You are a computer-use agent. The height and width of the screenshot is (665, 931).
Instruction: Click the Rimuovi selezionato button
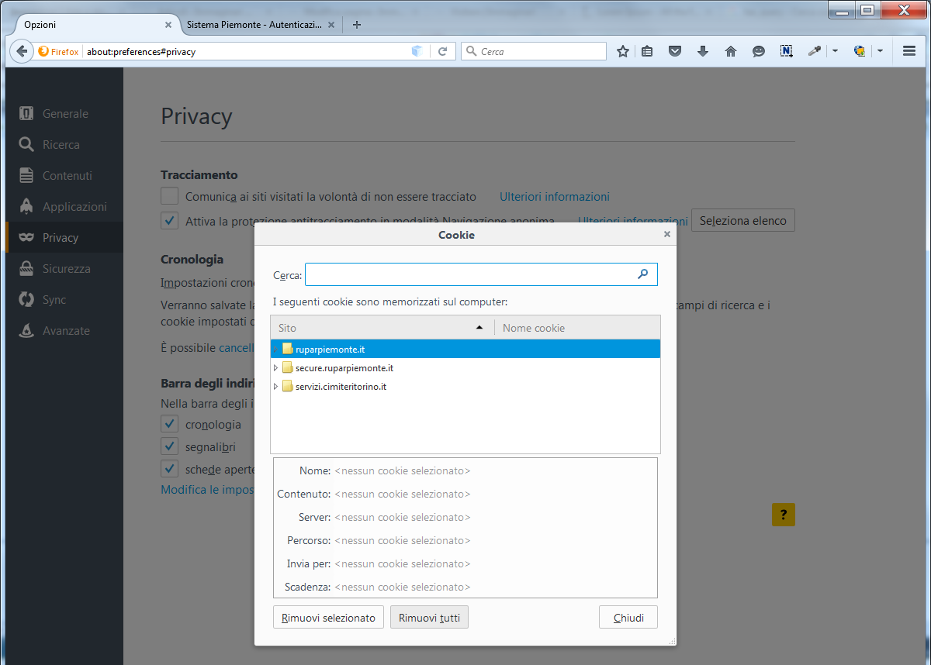(x=328, y=618)
